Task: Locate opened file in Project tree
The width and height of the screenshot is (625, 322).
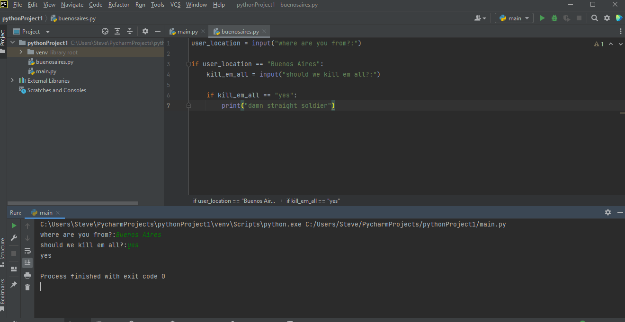Action: click(105, 32)
